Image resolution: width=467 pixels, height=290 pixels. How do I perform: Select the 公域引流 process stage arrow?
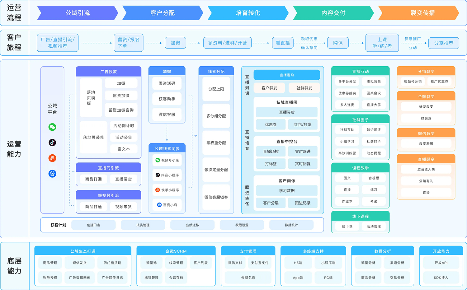(78, 13)
